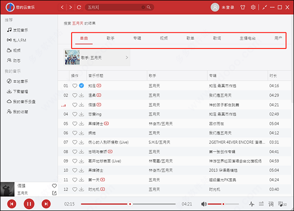
Task: Download the song 倔强 in list
Action: coord(81,105)
